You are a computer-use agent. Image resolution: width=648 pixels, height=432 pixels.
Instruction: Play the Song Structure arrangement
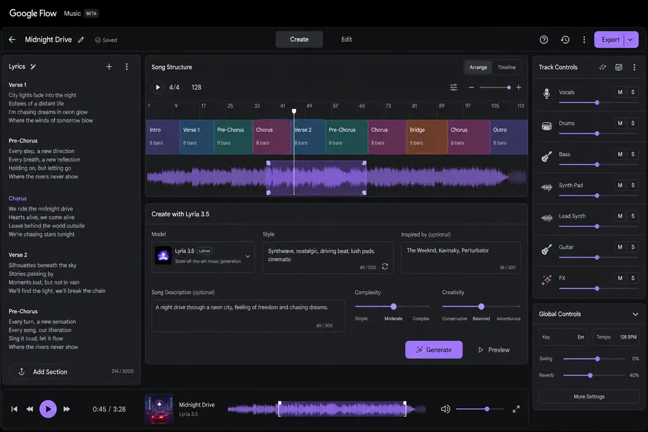(158, 87)
